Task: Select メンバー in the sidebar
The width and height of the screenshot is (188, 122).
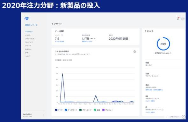Action: [28, 35]
